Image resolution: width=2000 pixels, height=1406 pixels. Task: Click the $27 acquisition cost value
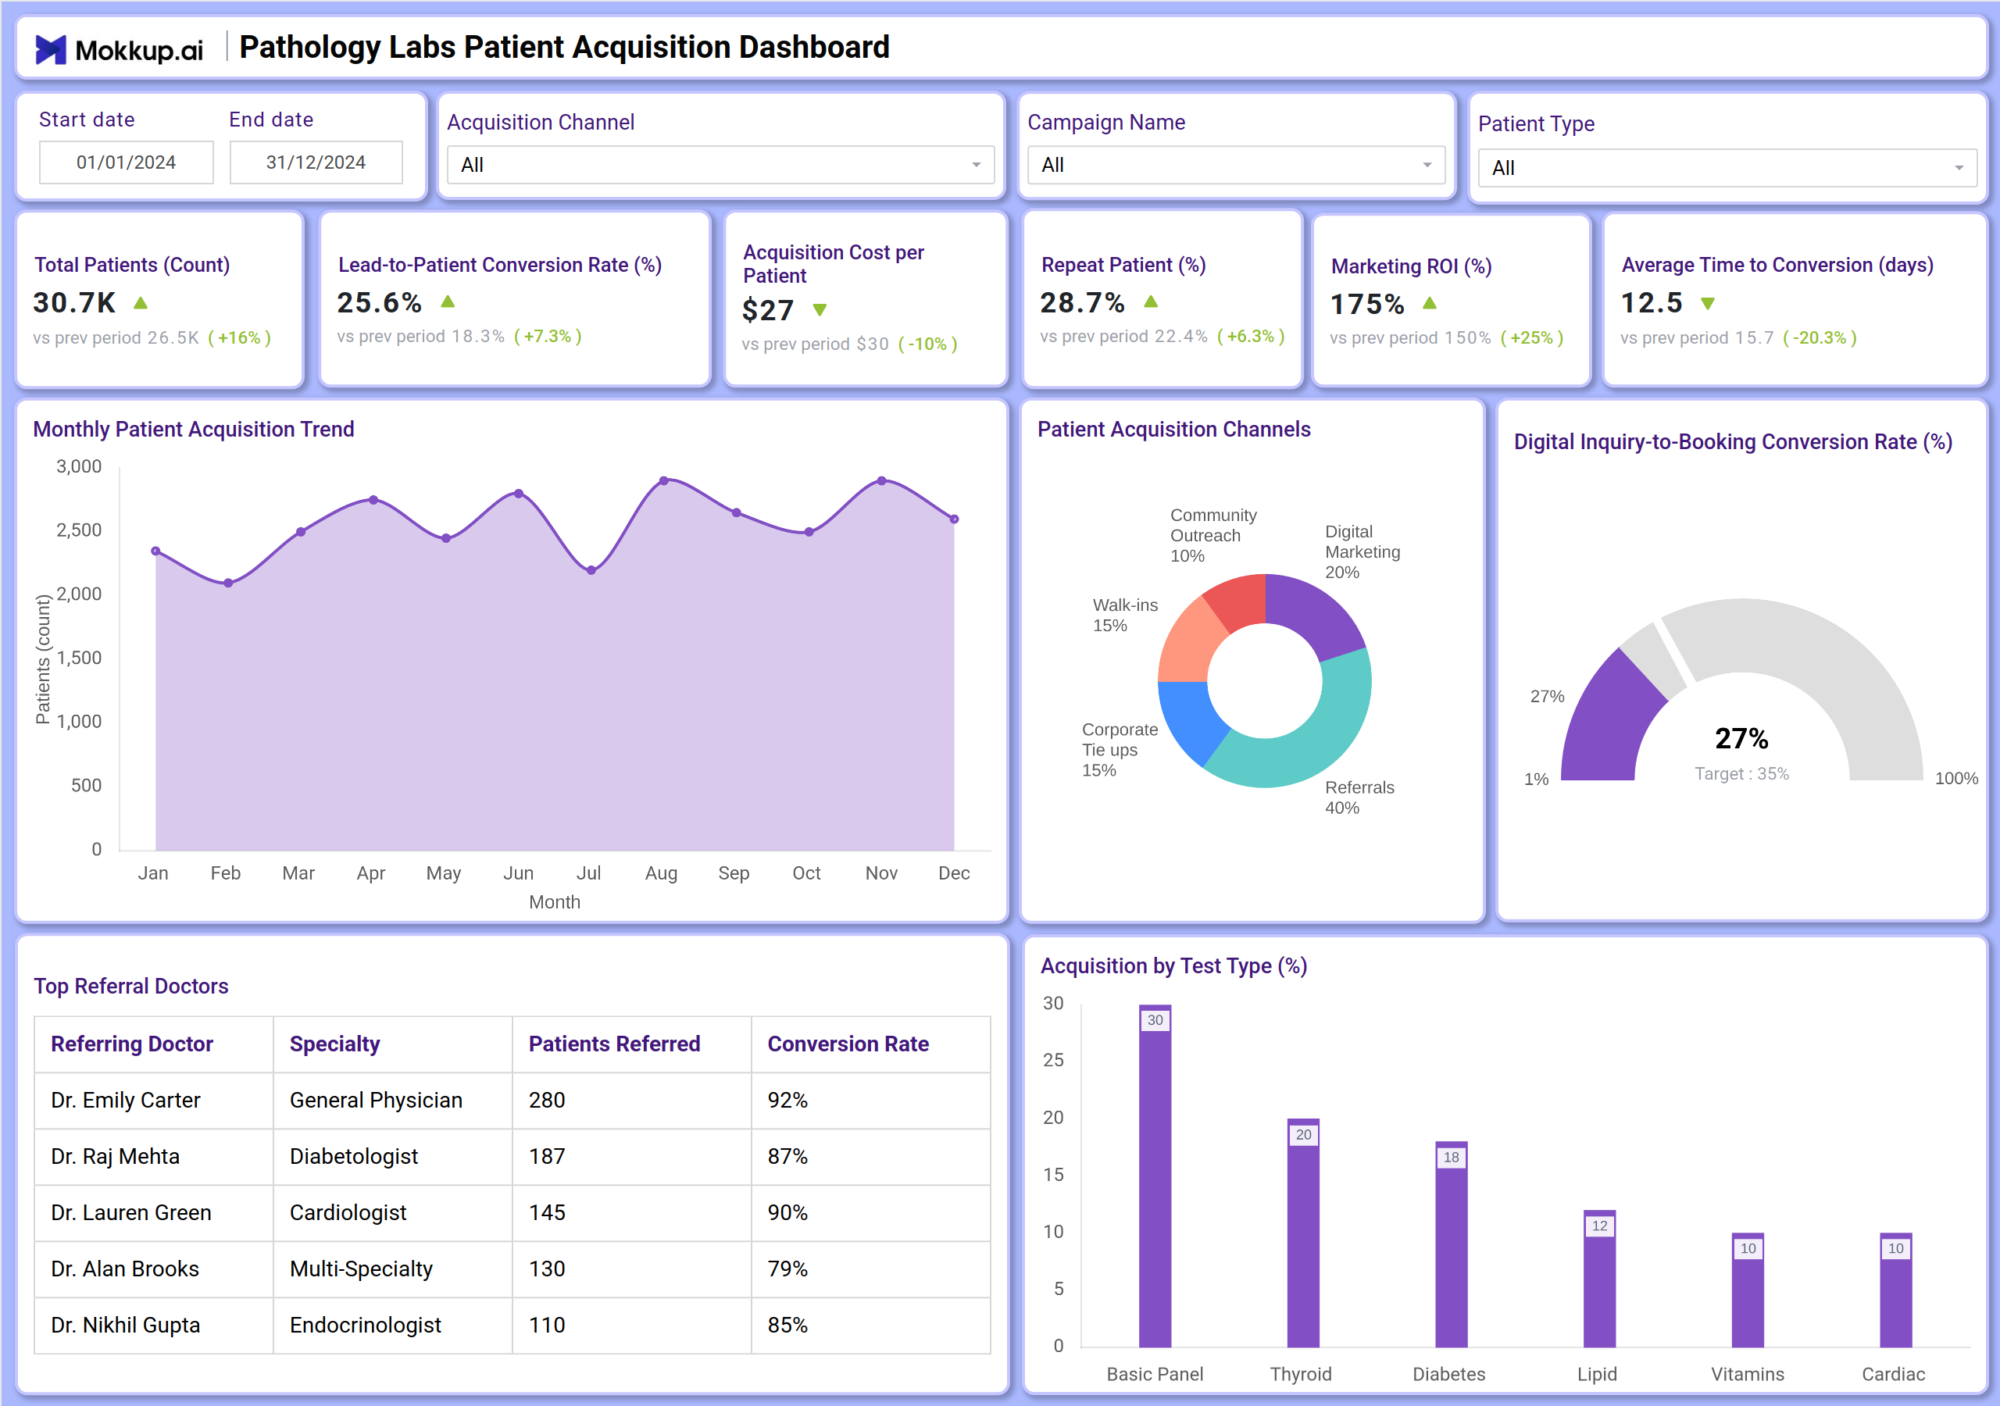[x=767, y=310]
